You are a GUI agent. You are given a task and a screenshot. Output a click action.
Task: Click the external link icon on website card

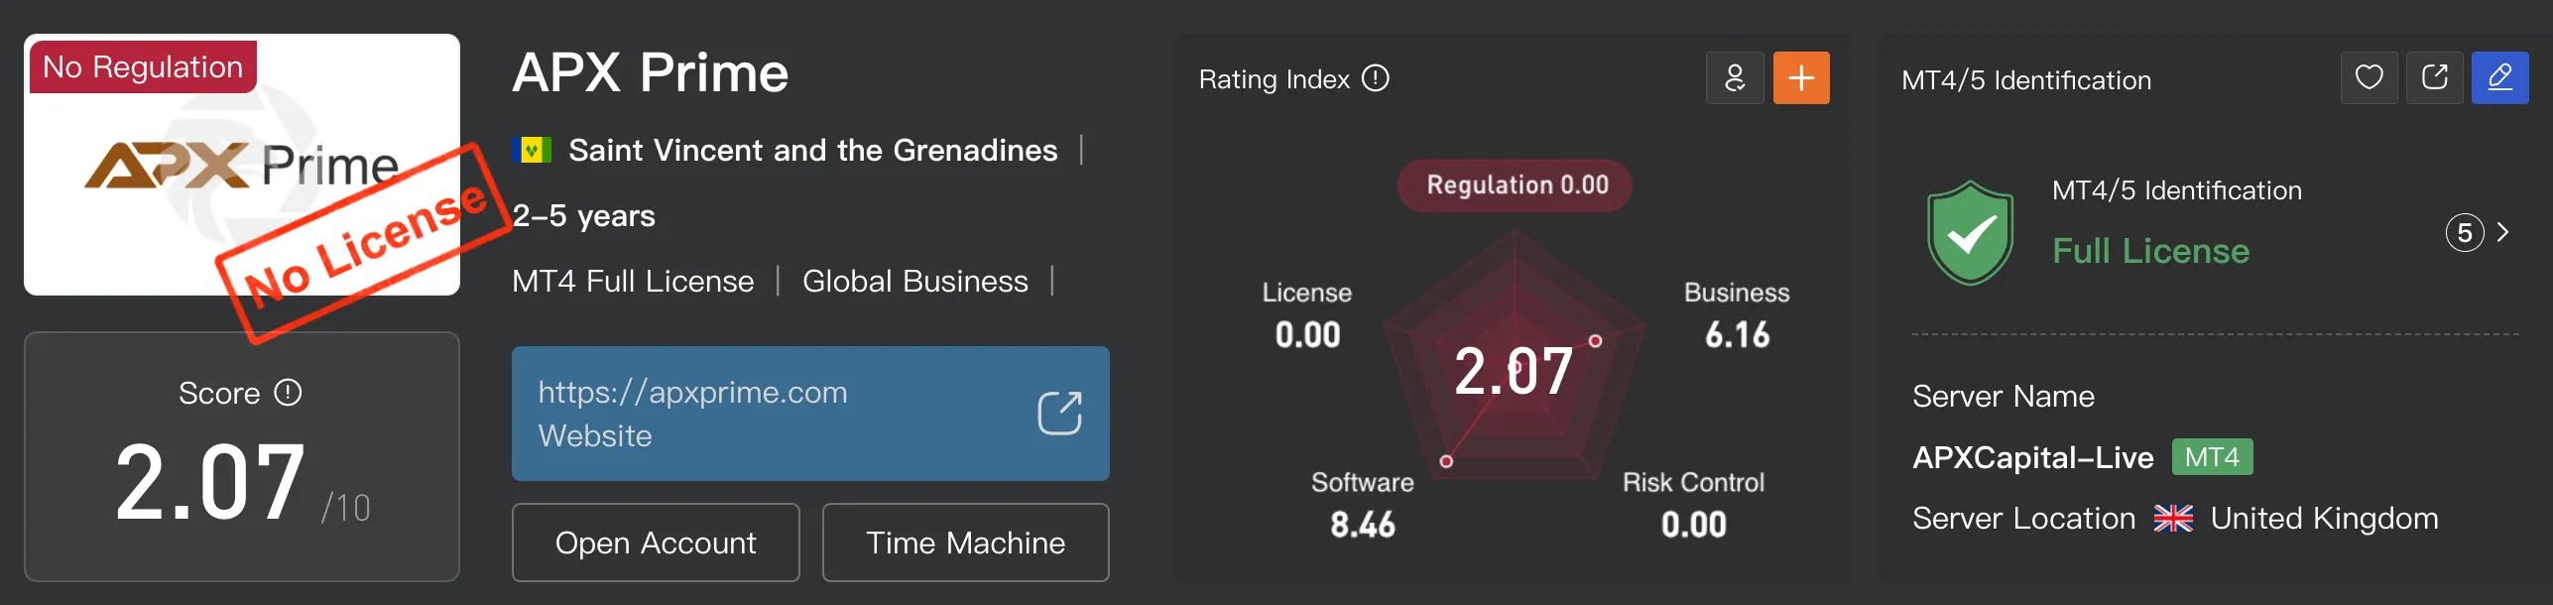coord(1059,414)
